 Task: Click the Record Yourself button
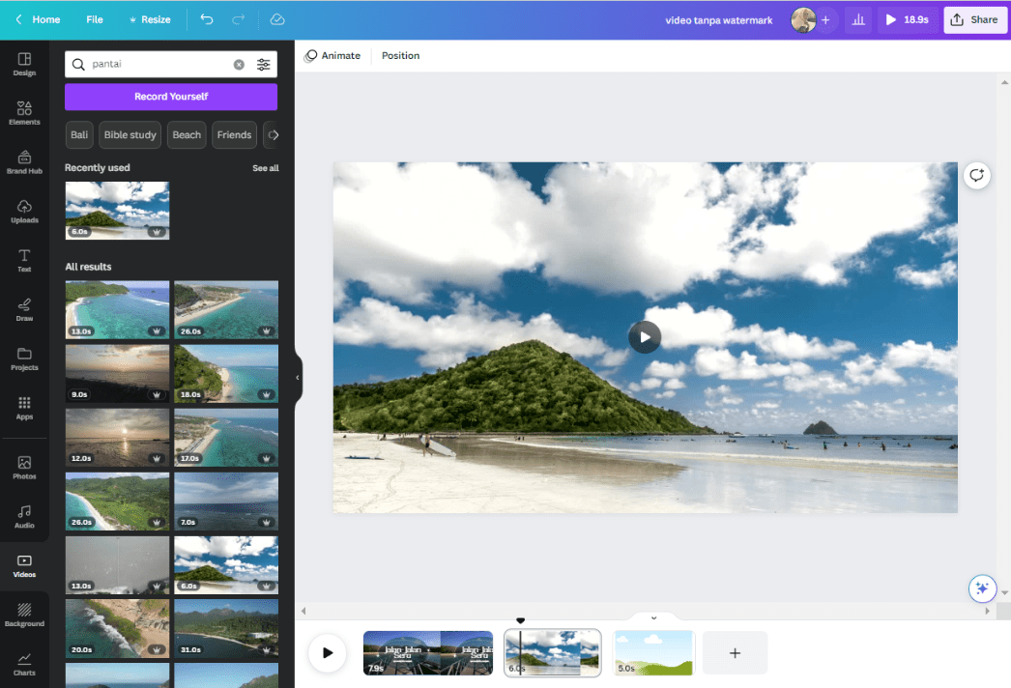(170, 97)
